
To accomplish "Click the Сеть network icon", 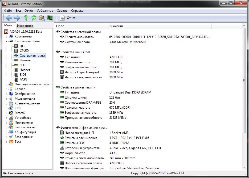I will (11, 108).
